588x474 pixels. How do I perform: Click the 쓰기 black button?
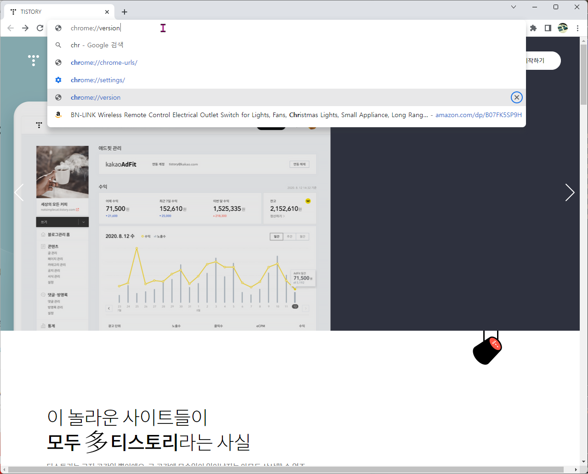click(57, 222)
